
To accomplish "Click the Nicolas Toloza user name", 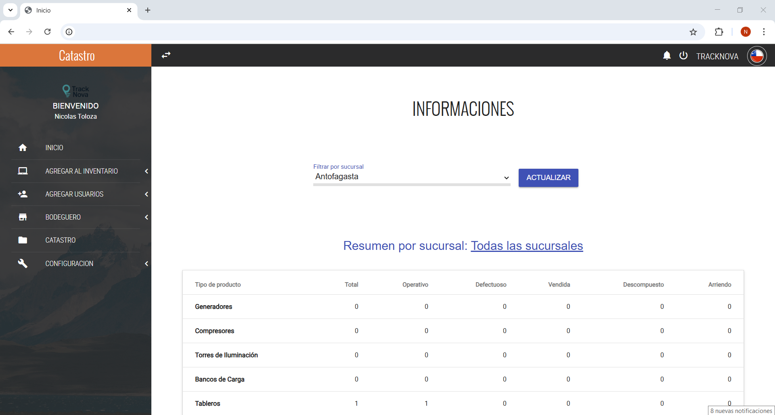I will pos(75,116).
